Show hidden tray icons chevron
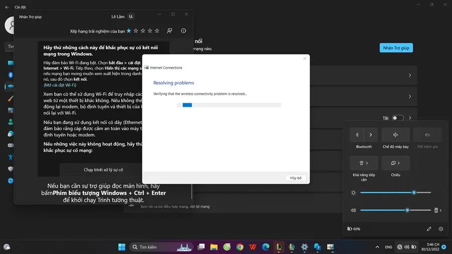Screen dimensions: 452x254 point(377,247)
